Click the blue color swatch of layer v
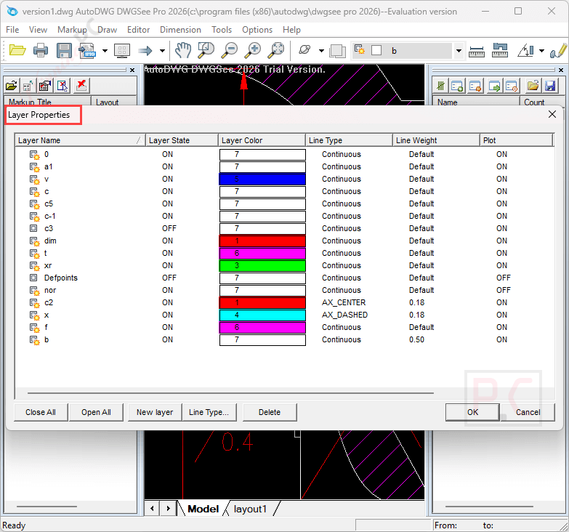The width and height of the screenshot is (569, 532). pyautogui.click(x=262, y=180)
